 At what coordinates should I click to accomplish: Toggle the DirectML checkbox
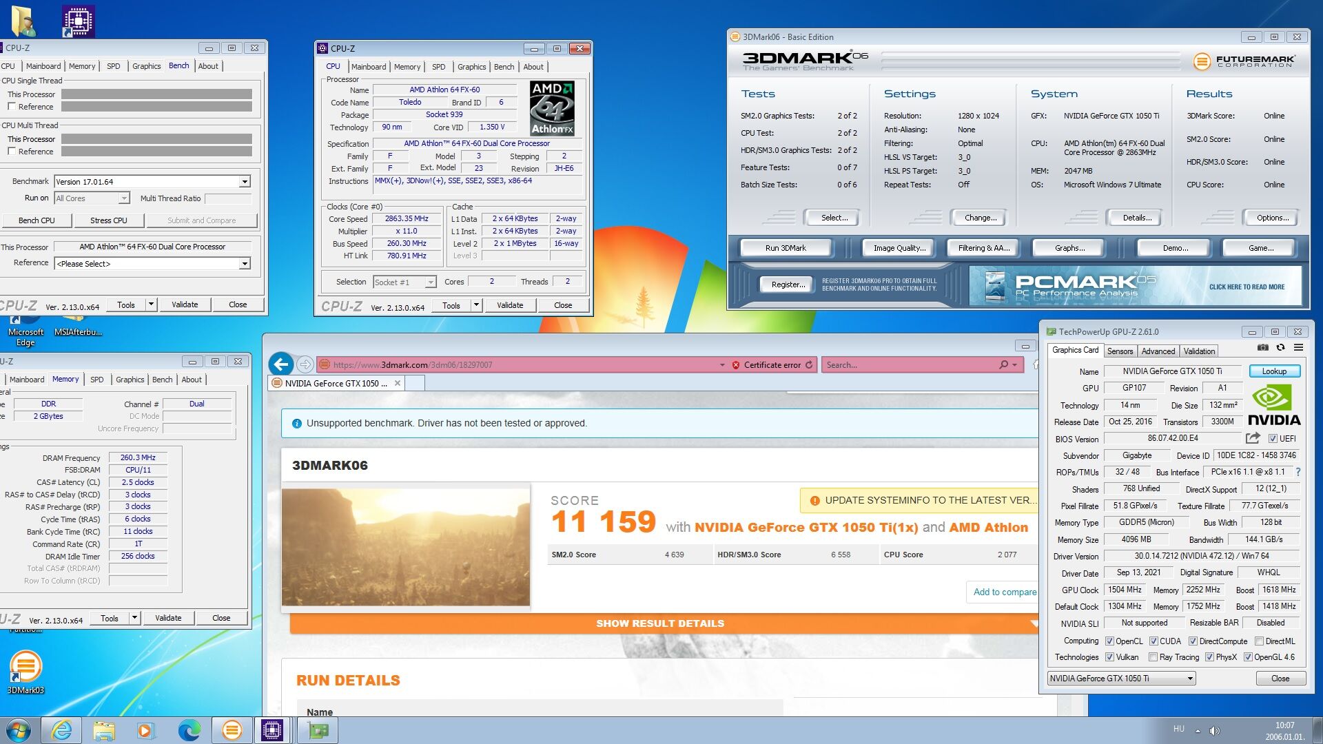pos(1259,641)
